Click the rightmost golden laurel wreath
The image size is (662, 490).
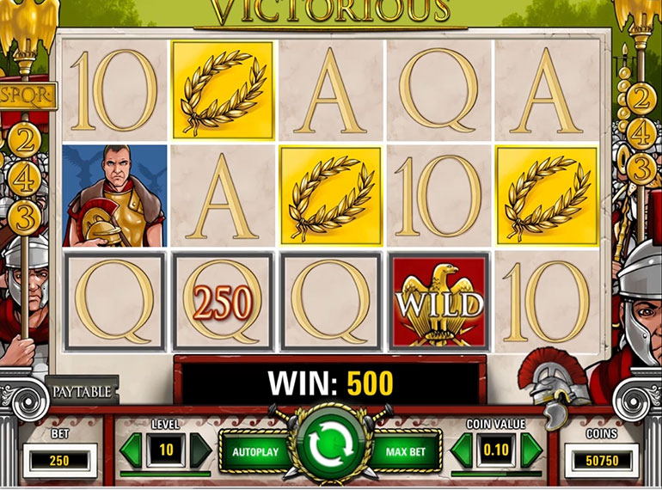coord(547,196)
